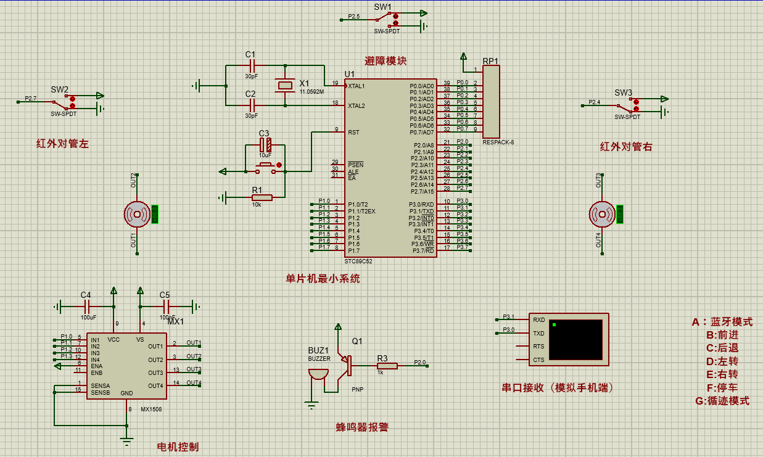Select the ground symbol left of R1
Viewport: 763px width, 457px height.
pyautogui.click(x=223, y=197)
